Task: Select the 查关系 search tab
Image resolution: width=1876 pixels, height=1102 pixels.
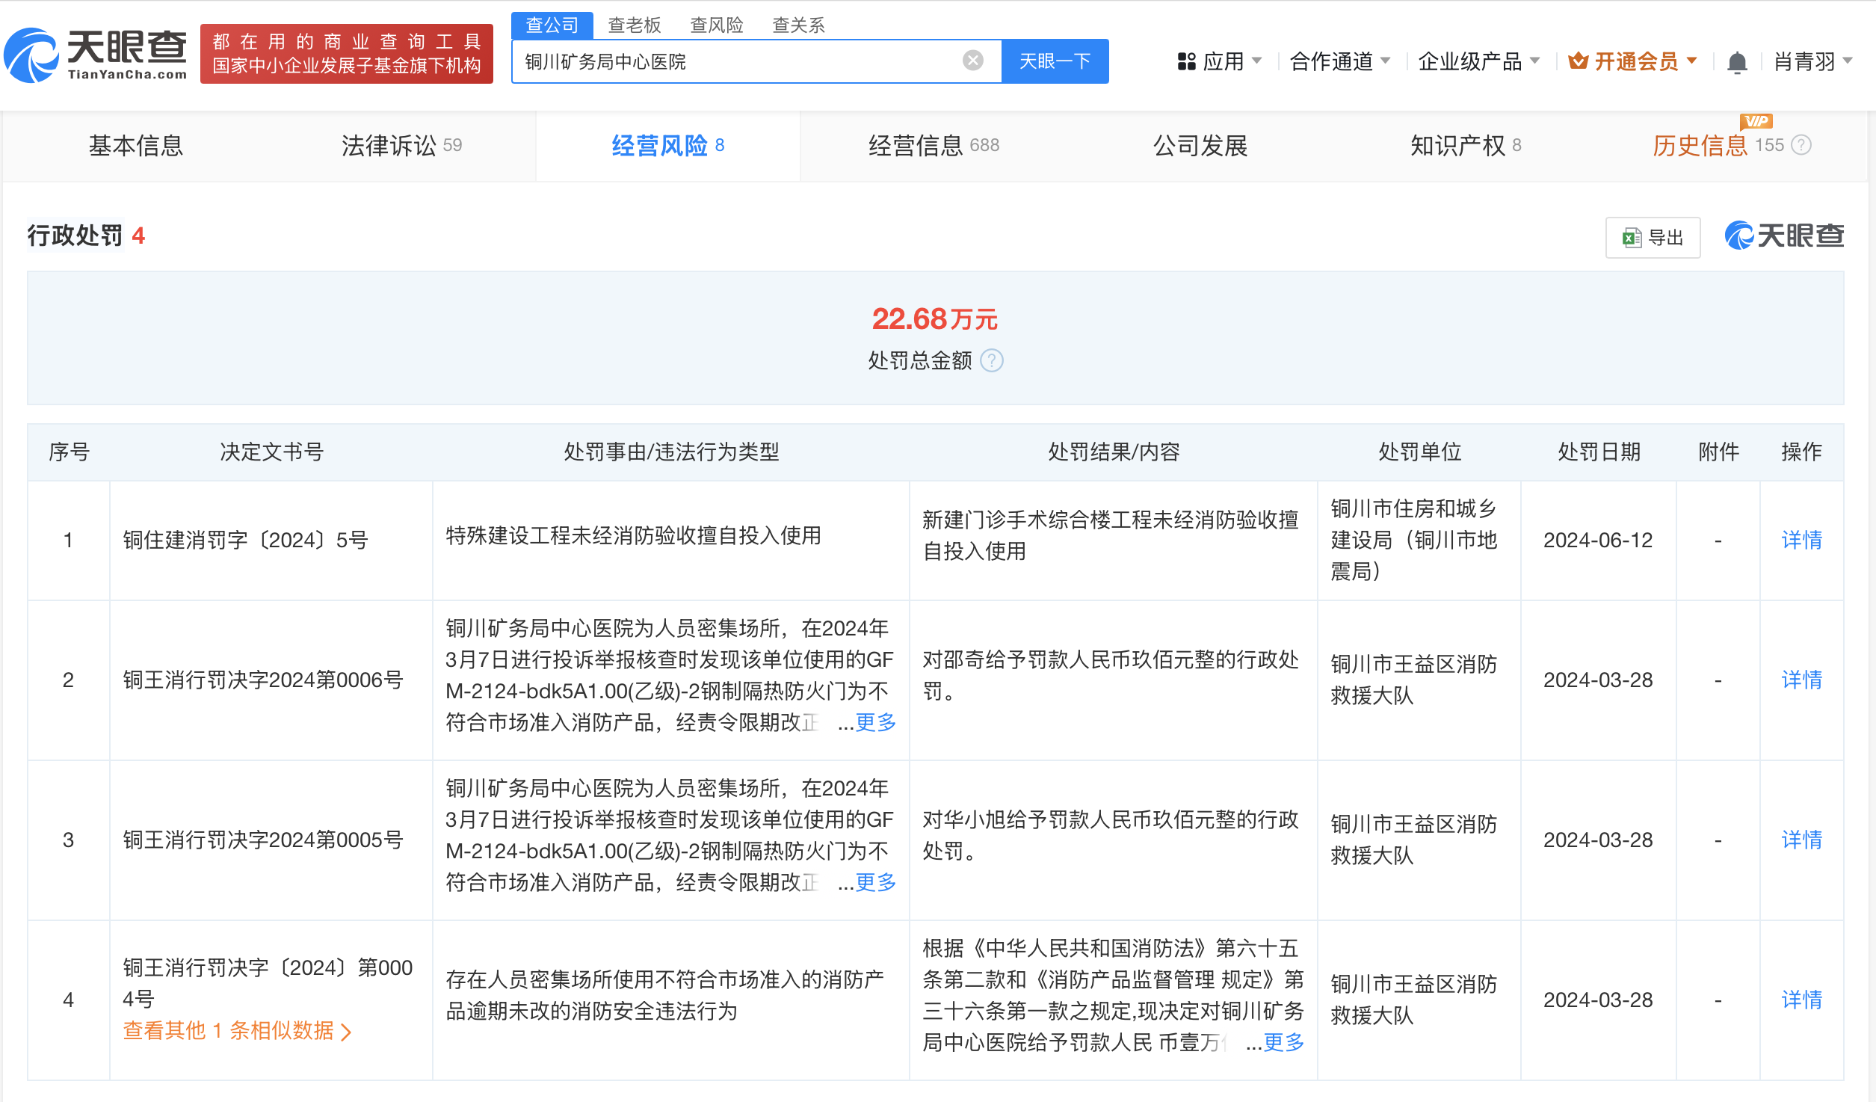Action: click(799, 25)
